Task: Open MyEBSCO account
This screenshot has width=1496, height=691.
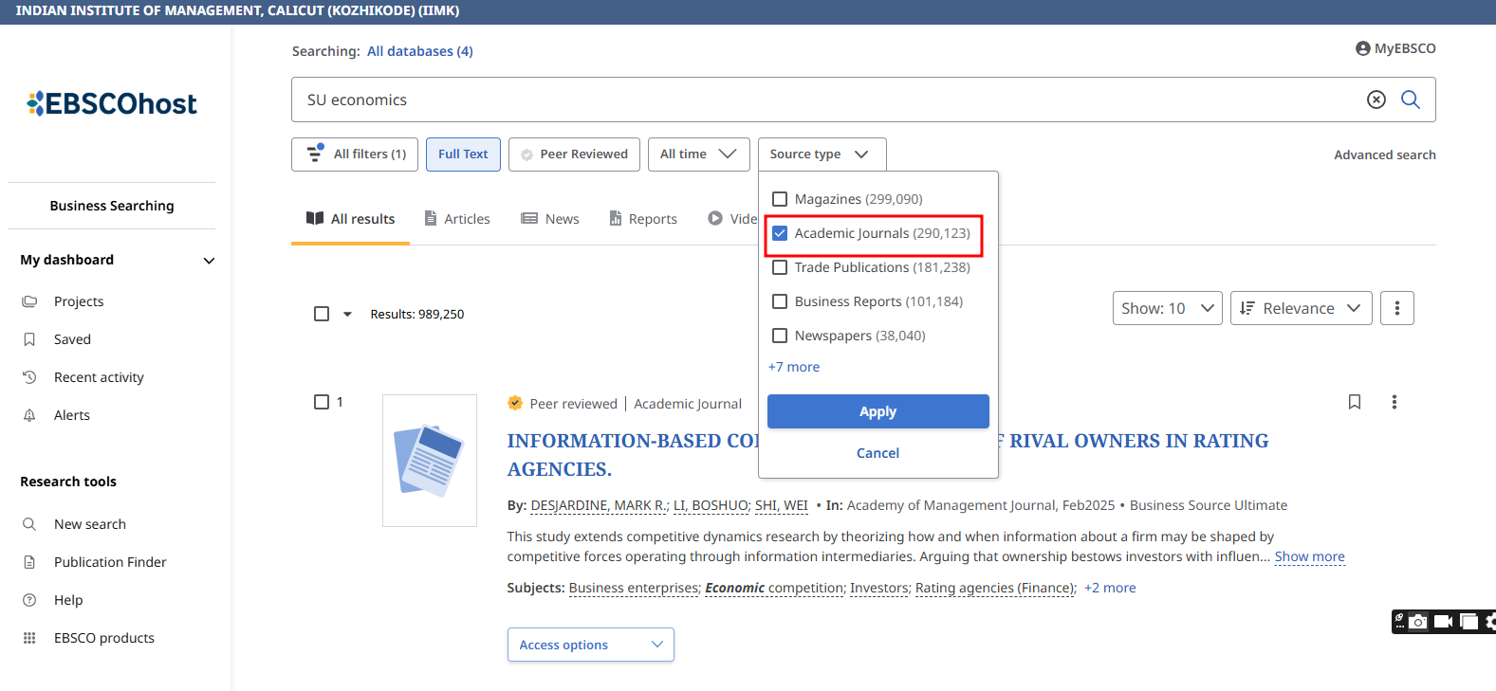Action: pos(1395,48)
